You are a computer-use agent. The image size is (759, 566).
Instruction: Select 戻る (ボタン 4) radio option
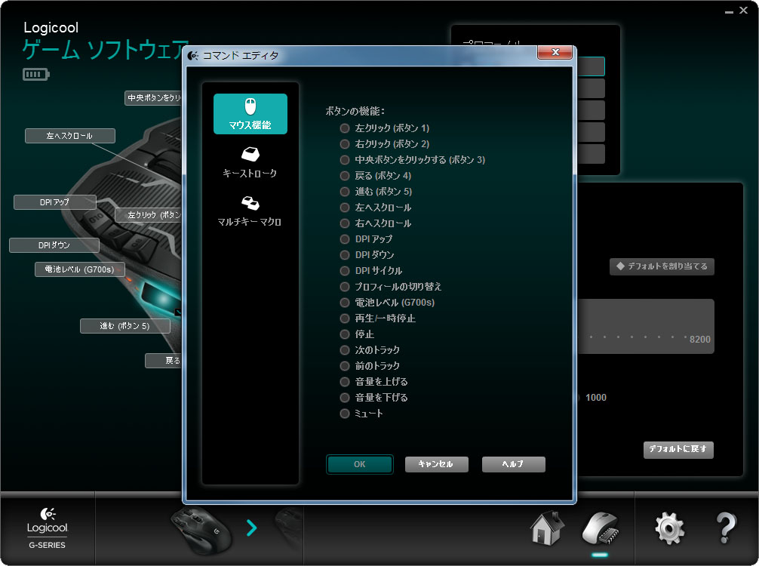tap(345, 176)
